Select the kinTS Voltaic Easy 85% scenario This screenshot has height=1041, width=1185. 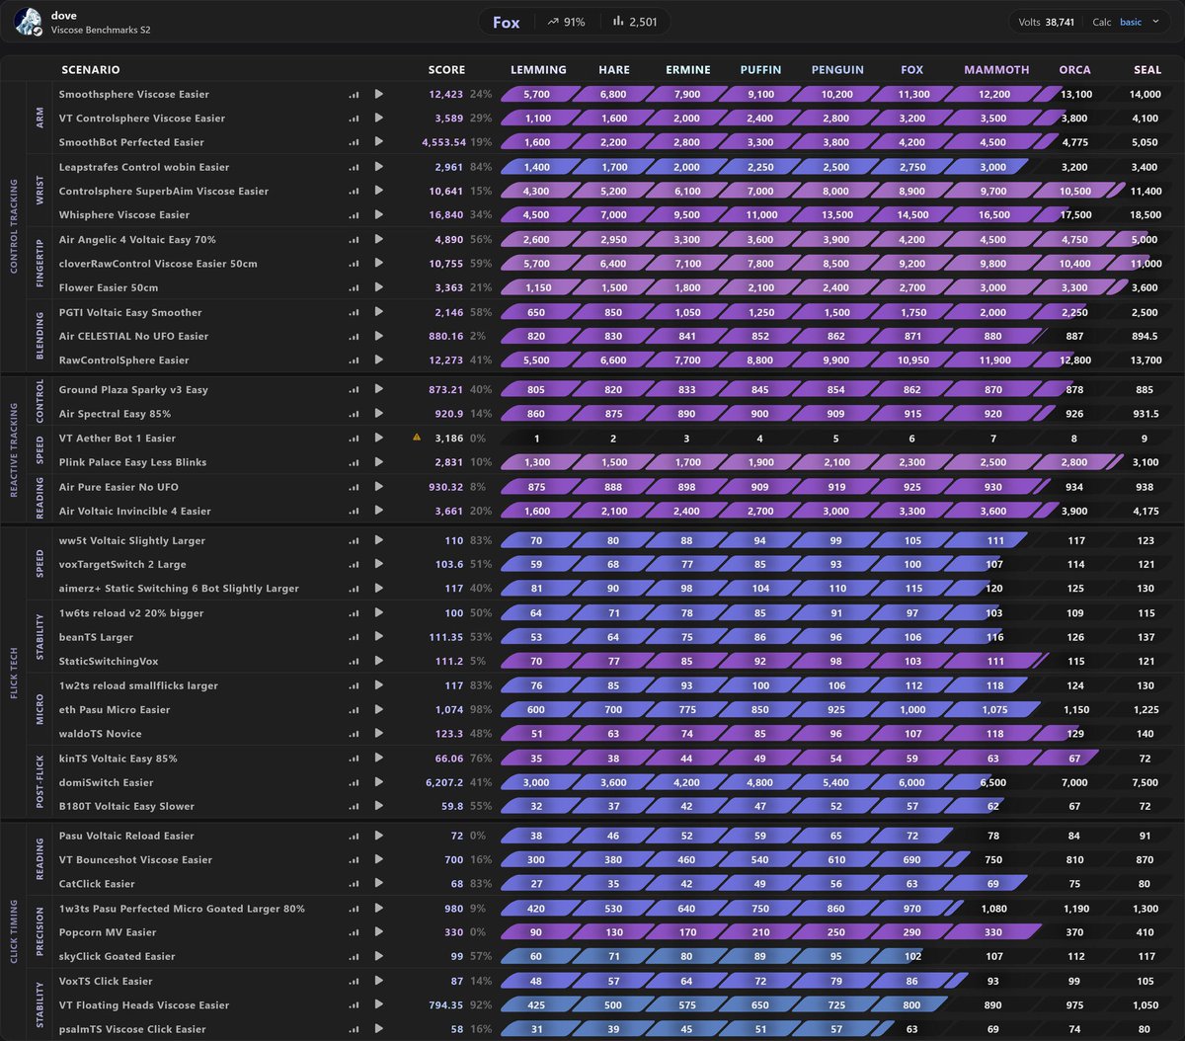pos(118,759)
